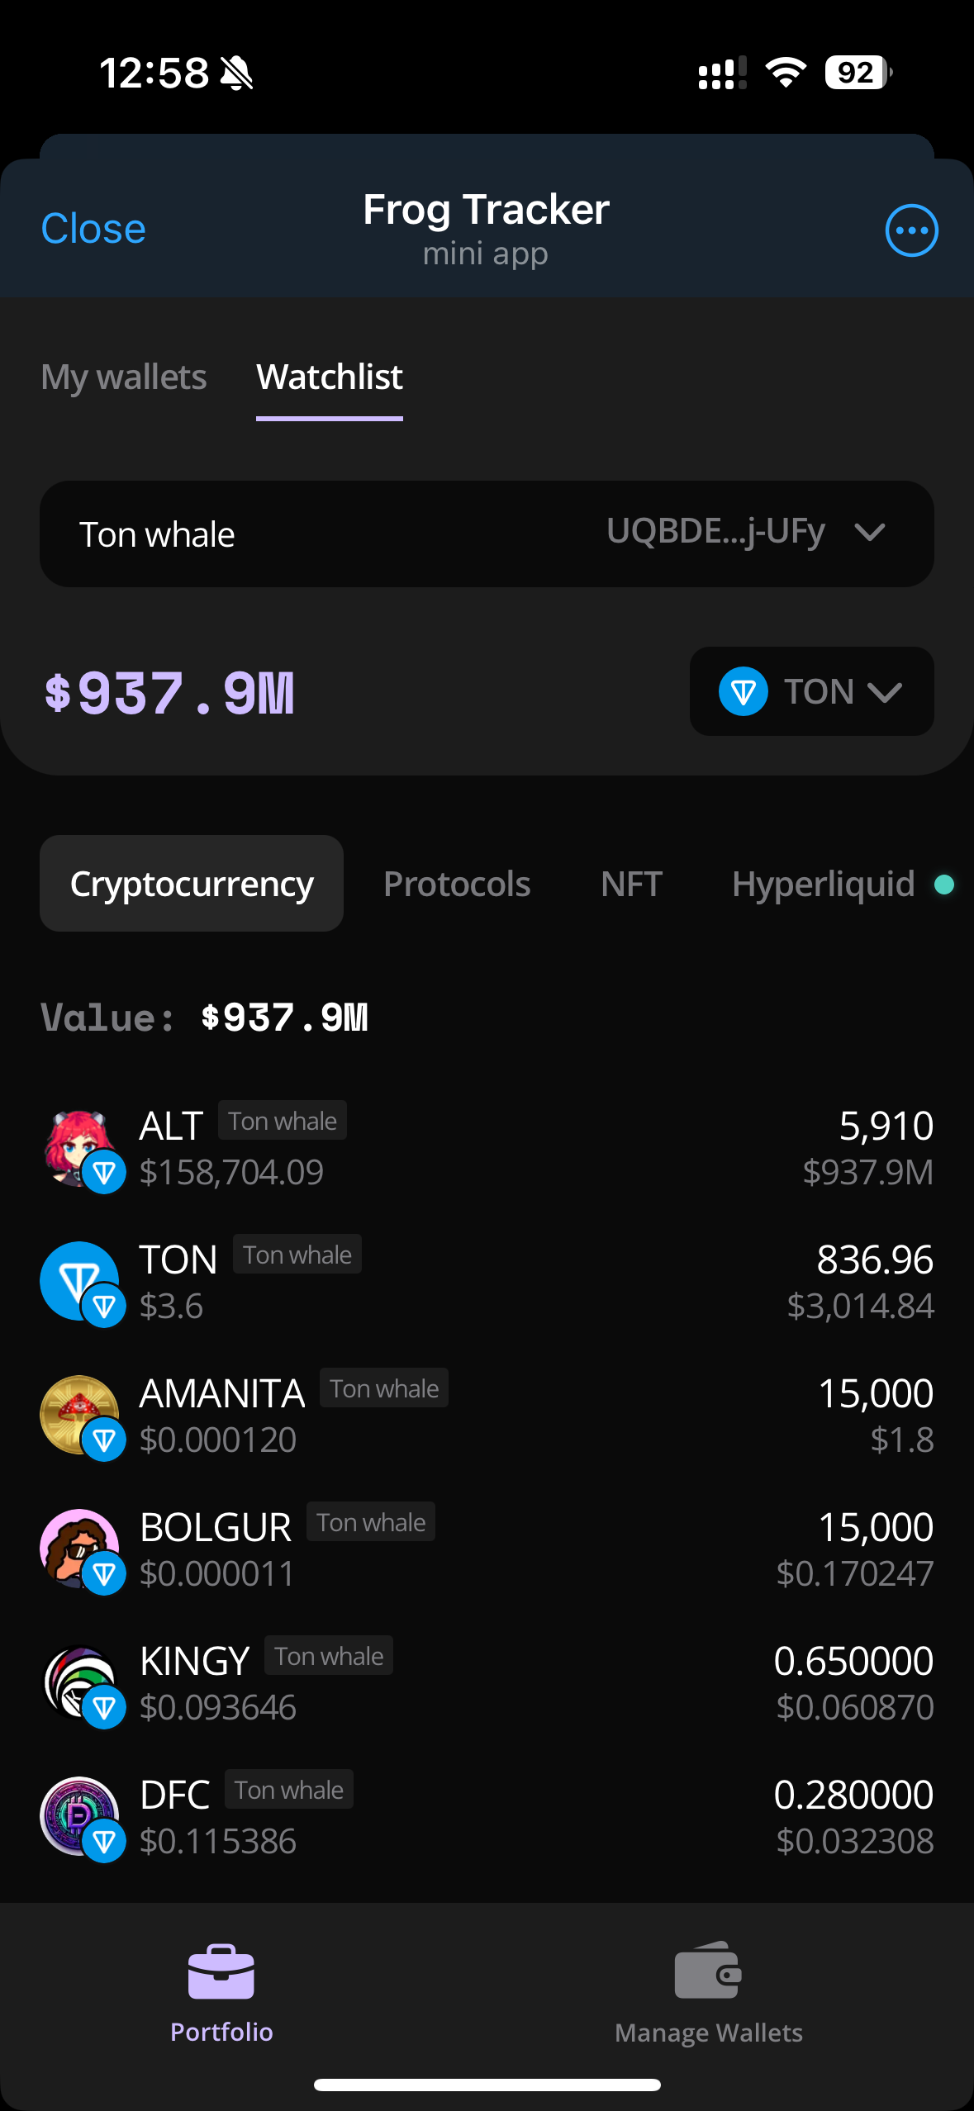Open the Hyperliquid tab

(824, 884)
